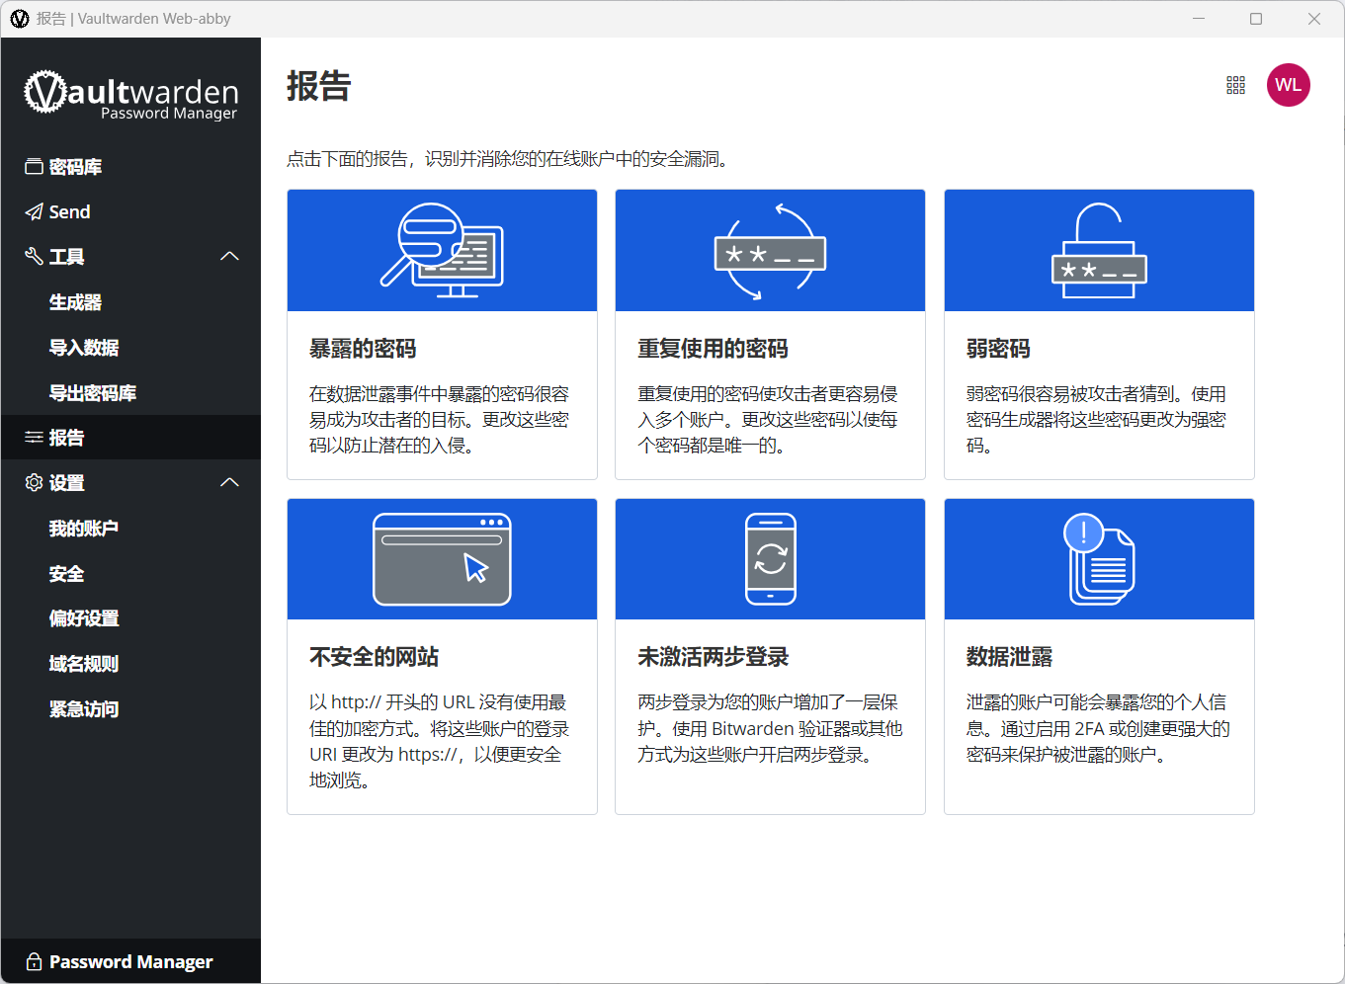Image resolution: width=1345 pixels, height=984 pixels.
Task: Click the reused passwords refresh illustration
Action: (x=770, y=251)
